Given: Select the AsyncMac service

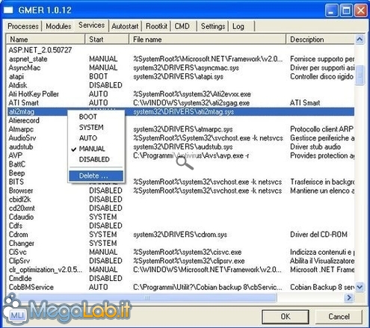Looking at the screenshot, I should (x=25, y=68).
